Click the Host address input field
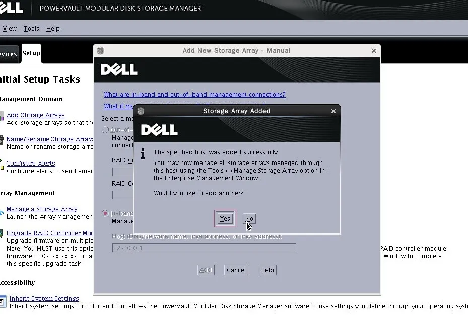468x325 pixels. (204, 248)
